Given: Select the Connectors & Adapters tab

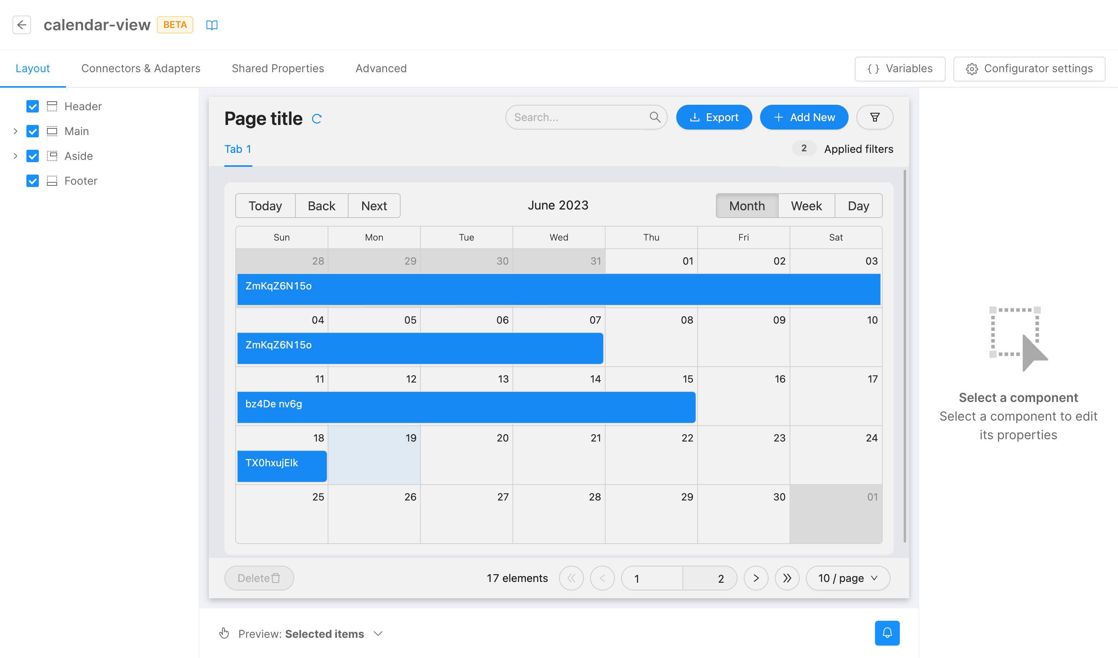Looking at the screenshot, I should [x=141, y=68].
